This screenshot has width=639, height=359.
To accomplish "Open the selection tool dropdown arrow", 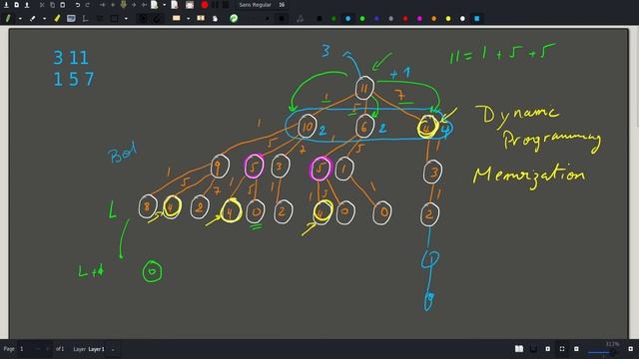I will [x=188, y=19].
